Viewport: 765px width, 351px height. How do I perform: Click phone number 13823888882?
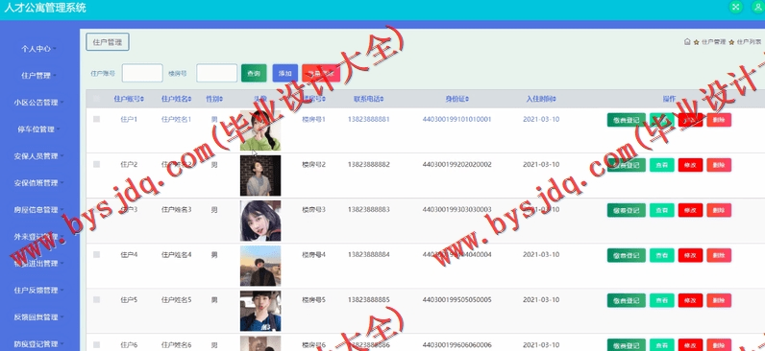(x=369, y=165)
